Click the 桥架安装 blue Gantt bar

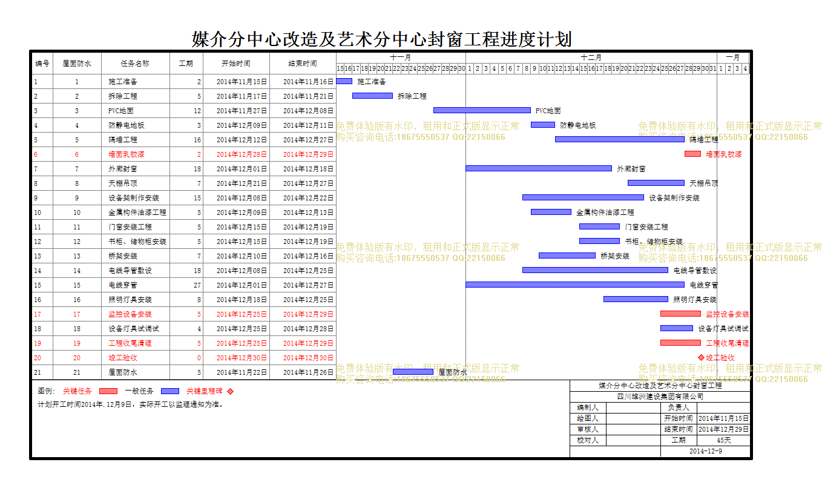(567, 256)
